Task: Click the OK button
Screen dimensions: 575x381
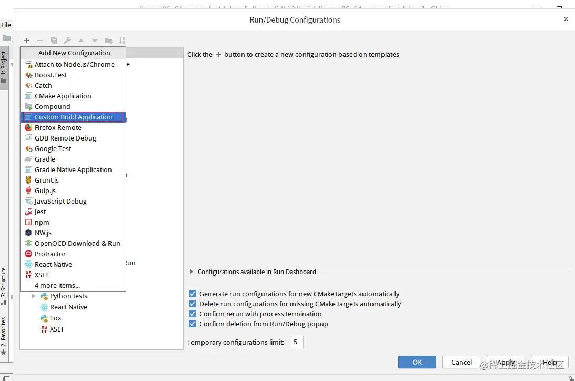Action: pyautogui.click(x=417, y=362)
